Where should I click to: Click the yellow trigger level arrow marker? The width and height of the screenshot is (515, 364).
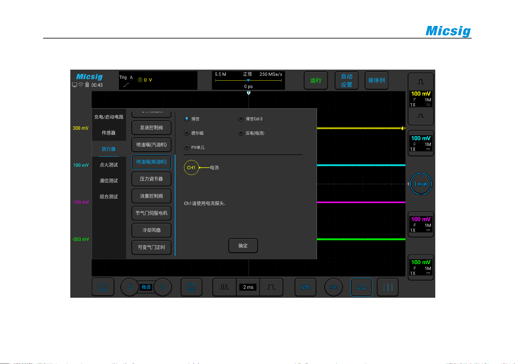(x=403, y=128)
